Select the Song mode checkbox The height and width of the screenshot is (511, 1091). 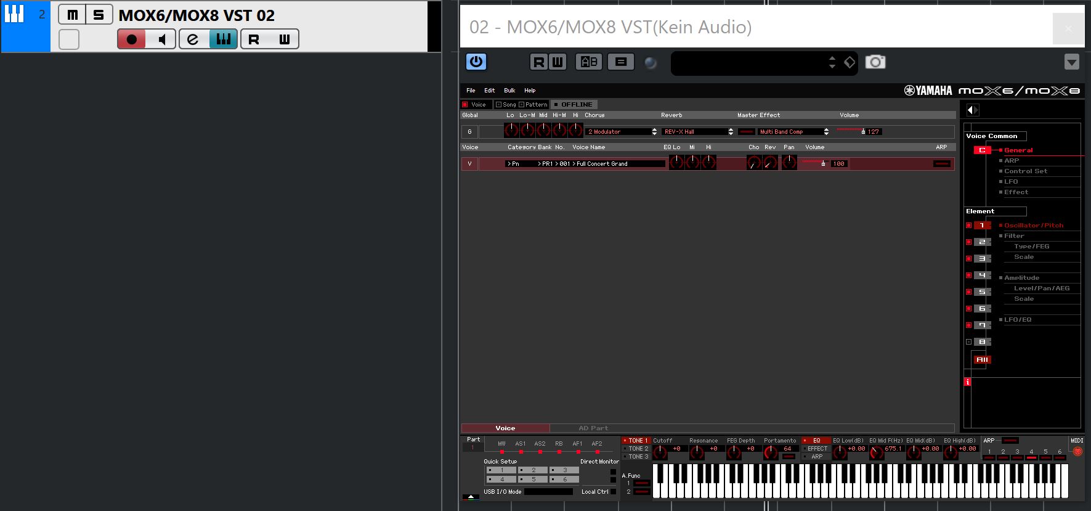point(499,105)
